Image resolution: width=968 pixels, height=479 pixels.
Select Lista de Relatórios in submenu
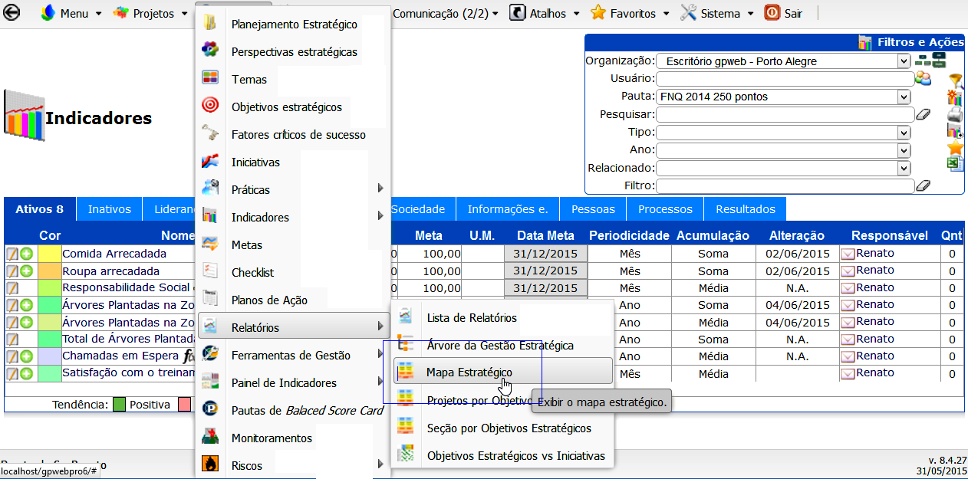point(472,317)
